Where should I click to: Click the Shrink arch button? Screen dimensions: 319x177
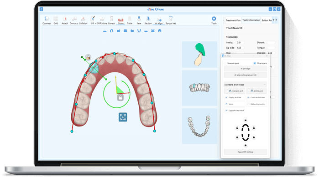[x=256, y=91]
